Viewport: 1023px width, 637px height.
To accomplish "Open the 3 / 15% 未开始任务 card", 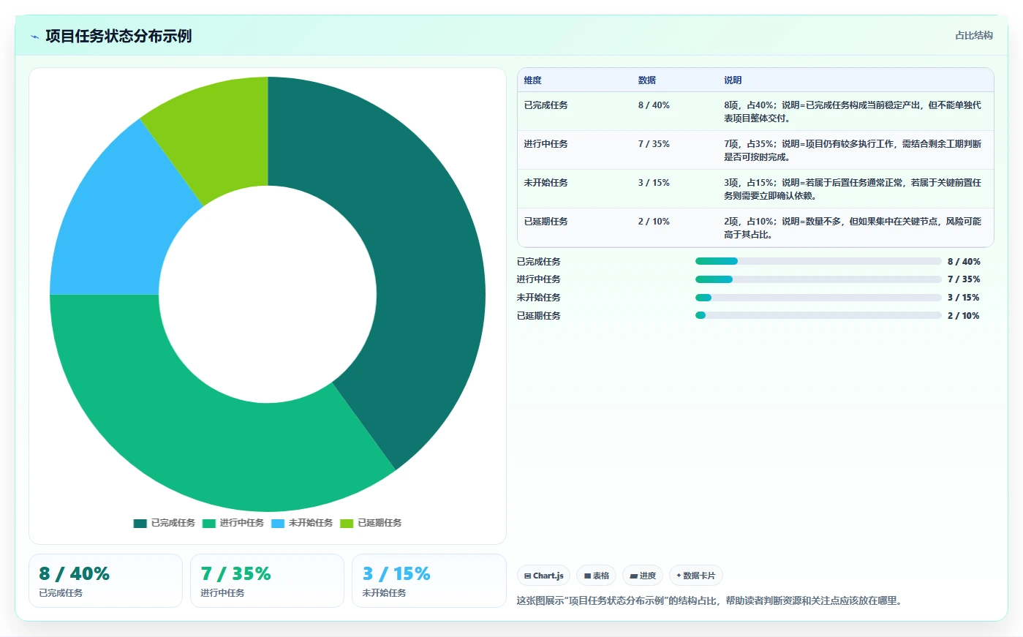I will pyautogui.click(x=429, y=581).
